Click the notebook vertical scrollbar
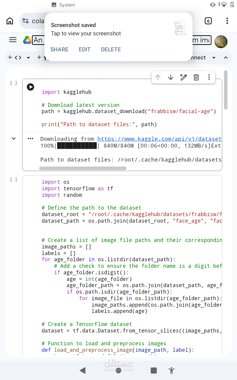 click(226, 90)
